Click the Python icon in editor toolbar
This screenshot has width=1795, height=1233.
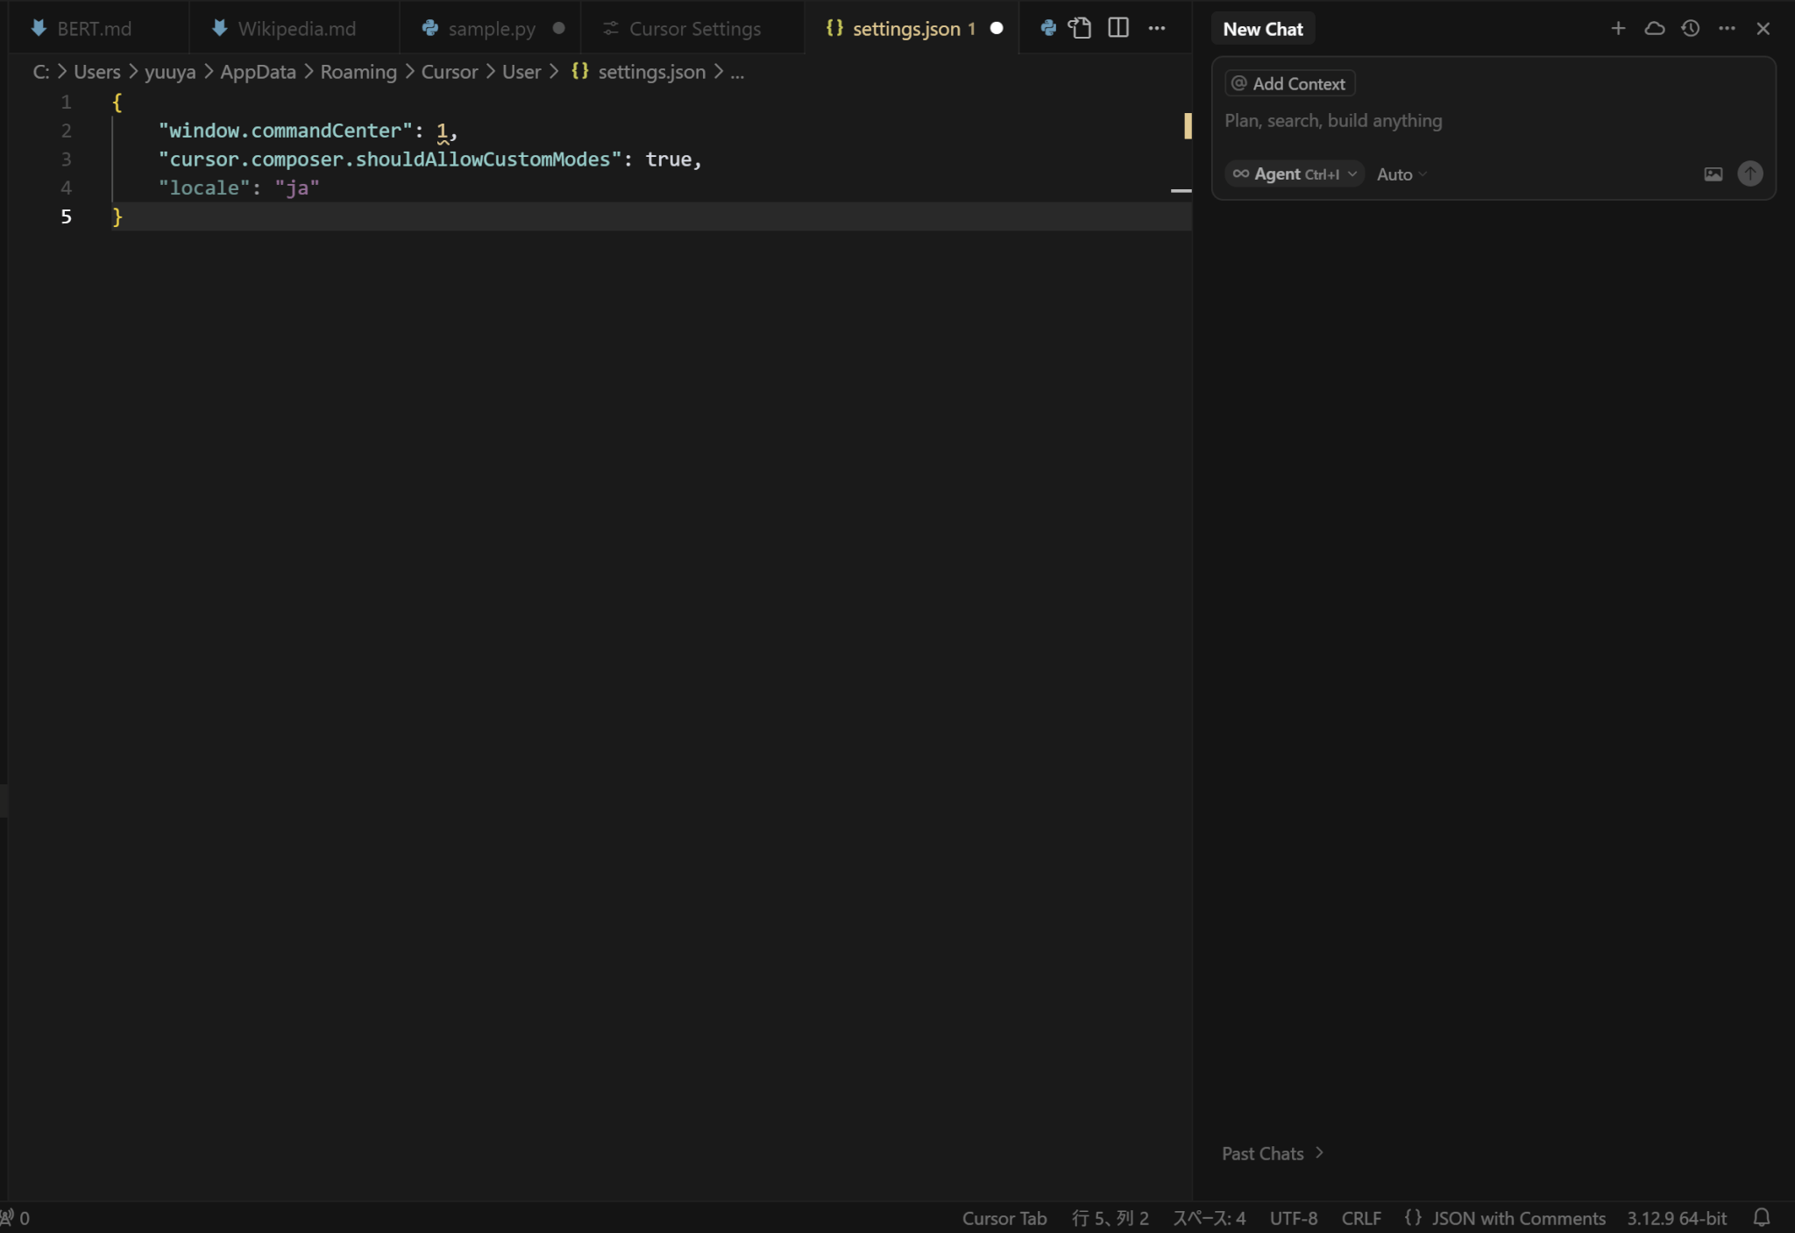click(x=1047, y=28)
